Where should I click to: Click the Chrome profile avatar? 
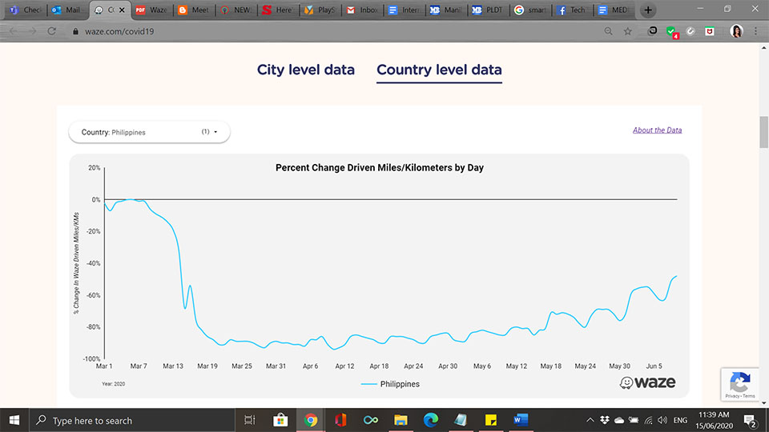pyautogui.click(x=736, y=31)
